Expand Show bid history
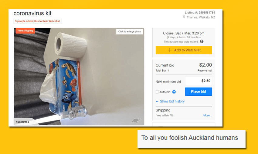 tap(170, 101)
